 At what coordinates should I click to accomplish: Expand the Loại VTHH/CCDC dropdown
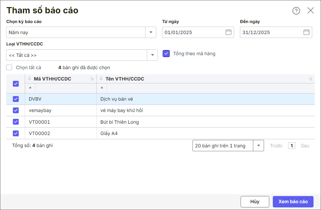tap(152, 55)
